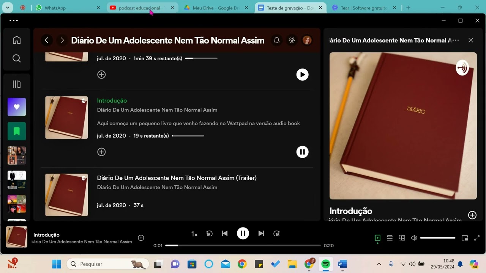Screen dimensions: 486x273
Task: Open Connect to a device
Action: (402, 238)
